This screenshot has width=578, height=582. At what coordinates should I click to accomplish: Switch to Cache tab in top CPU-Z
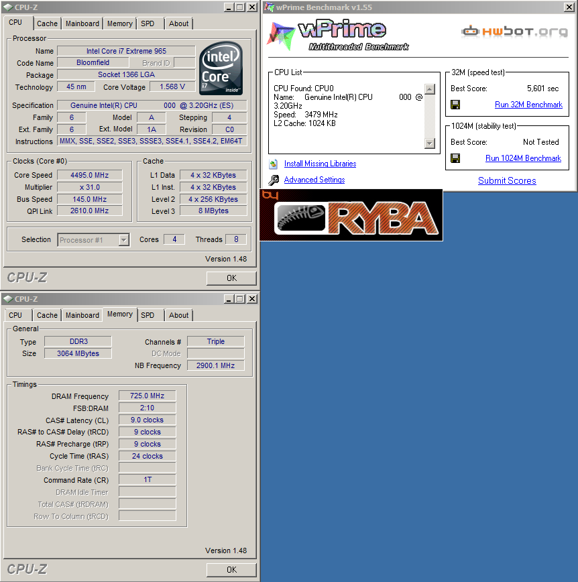tap(47, 23)
